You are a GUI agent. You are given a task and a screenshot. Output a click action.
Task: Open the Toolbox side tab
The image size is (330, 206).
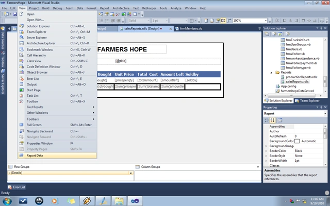pos(3,59)
